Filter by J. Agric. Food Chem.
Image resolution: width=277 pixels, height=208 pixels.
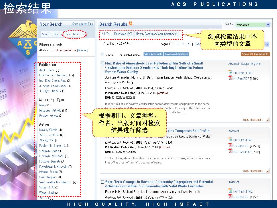[x=53, y=86]
